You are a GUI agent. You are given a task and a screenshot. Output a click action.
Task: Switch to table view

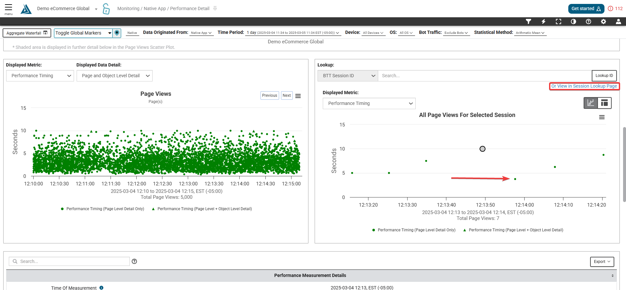click(x=604, y=103)
